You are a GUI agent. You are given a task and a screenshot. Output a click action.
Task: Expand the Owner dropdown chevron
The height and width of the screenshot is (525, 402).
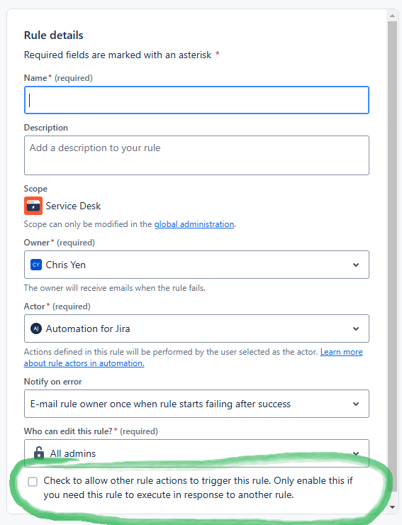click(x=356, y=265)
